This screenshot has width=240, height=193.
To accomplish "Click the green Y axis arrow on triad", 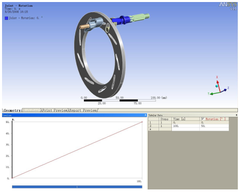I will 215,93.
